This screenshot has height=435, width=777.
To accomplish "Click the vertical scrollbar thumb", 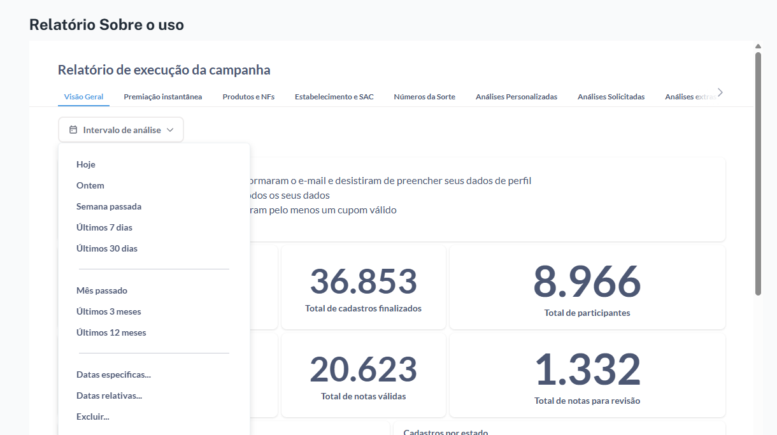I will 758,172.
